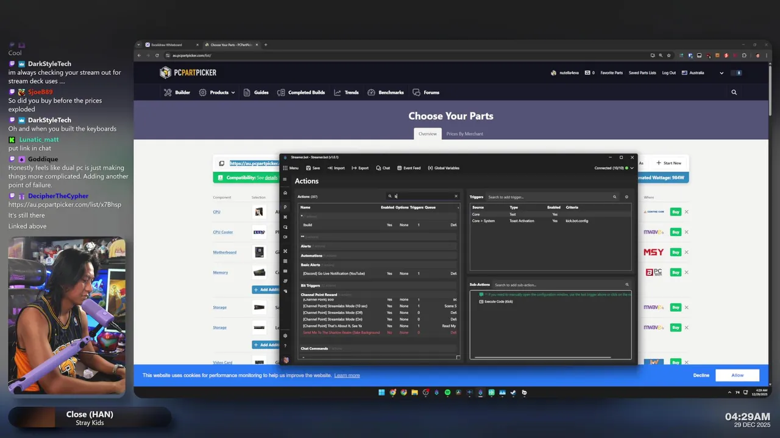Click the PCPartPicker logo
Image resolution: width=780 pixels, height=438 pixels.
188,73
